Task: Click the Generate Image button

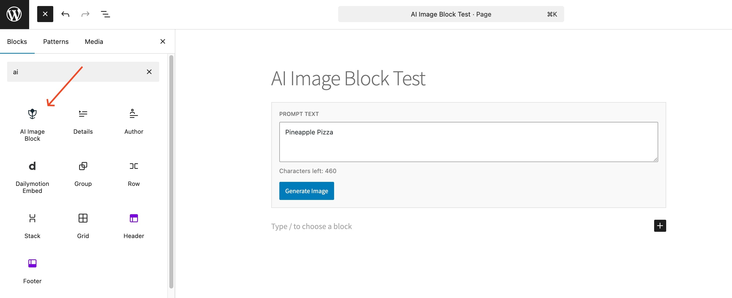Action: point(307,191)
